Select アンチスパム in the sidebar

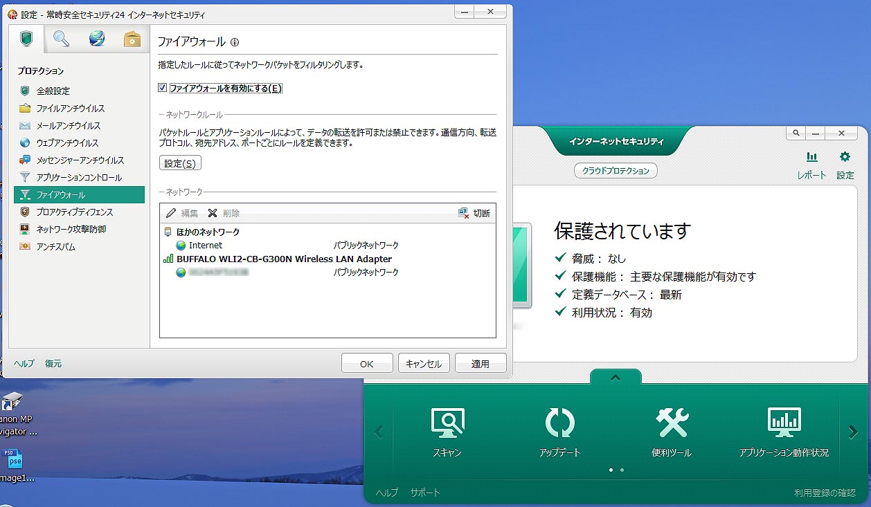[79, 246]
